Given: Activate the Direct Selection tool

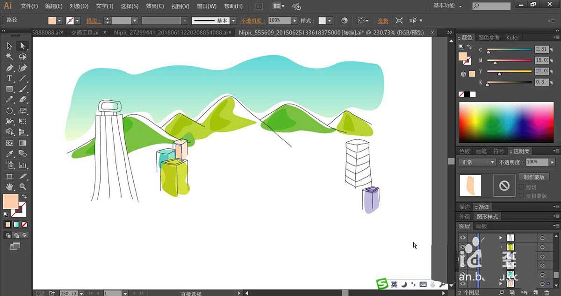Looking at the screenshot, I should coord(22,46).
